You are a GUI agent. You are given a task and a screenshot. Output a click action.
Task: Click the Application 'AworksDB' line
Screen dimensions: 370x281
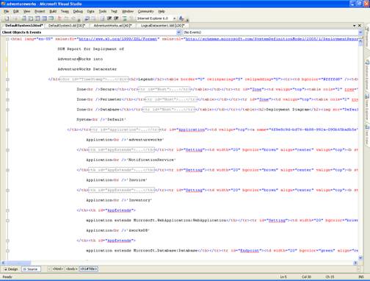pos(117,230)
